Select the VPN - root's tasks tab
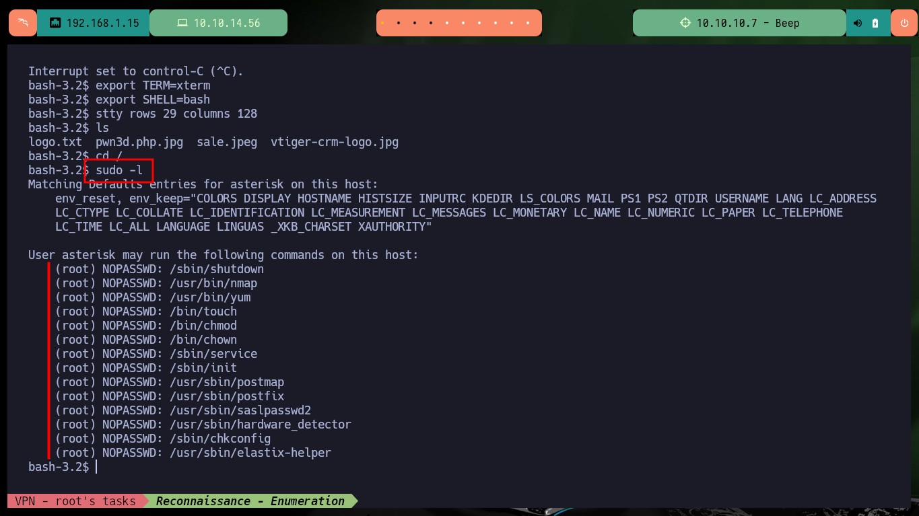This screenshot has height=516, width=919. click(75, 501)
